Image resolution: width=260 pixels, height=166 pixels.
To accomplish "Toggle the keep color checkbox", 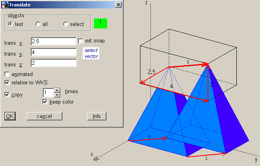I will 45,102.
